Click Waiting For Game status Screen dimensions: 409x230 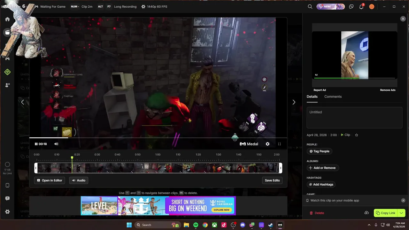(53, 6)
